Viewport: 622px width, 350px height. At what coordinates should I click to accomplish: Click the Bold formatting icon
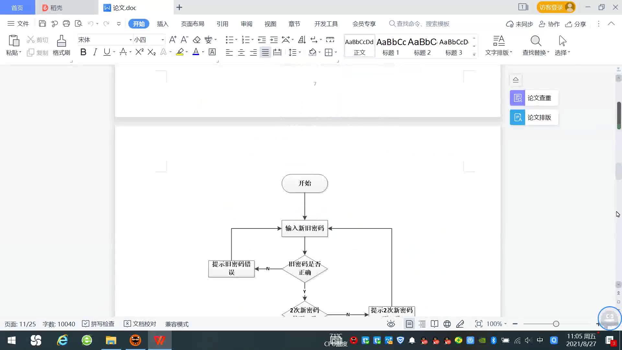click(83, 52)
